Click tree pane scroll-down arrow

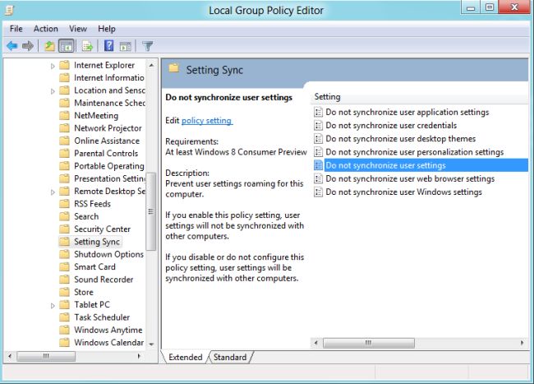click(151, 345)
